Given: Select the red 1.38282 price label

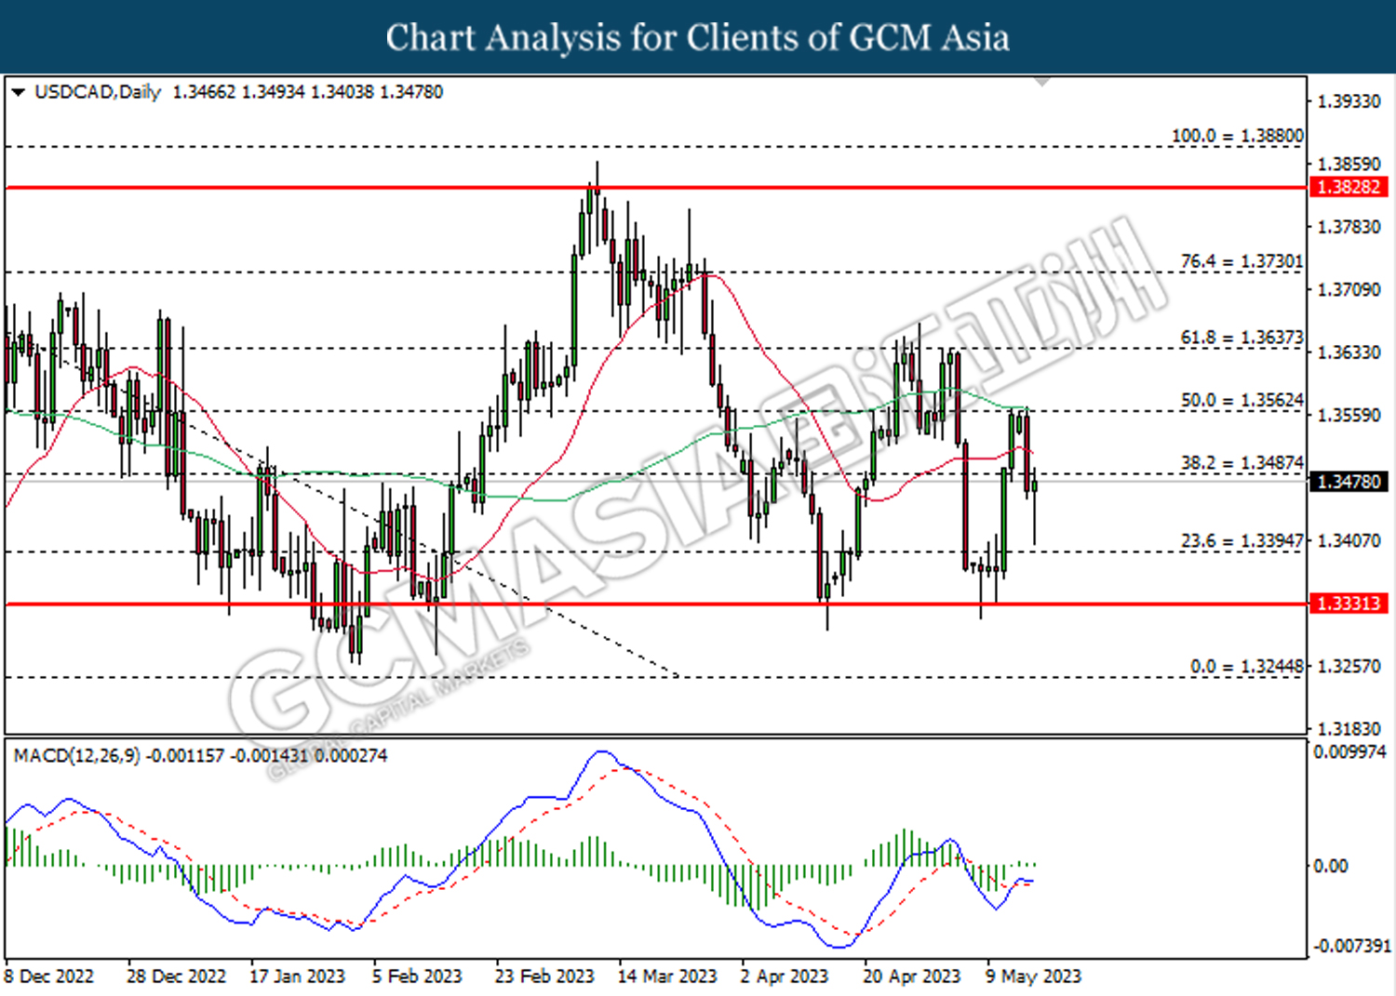Looking at the screenshot, I should click(1349, 187).
